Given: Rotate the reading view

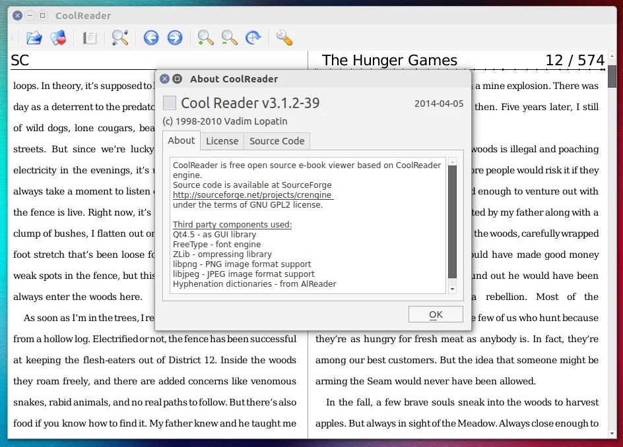Looking at the screenshot, I should tap(253, 38).
